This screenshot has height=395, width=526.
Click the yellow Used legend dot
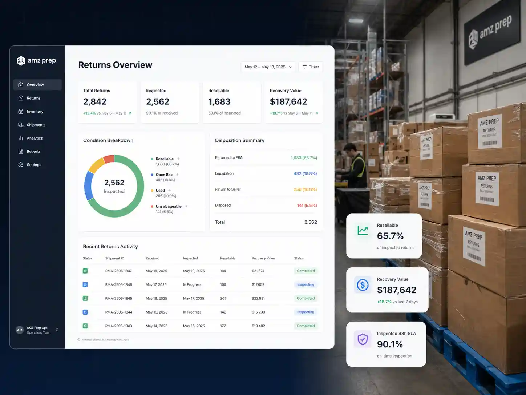[152, 191]
